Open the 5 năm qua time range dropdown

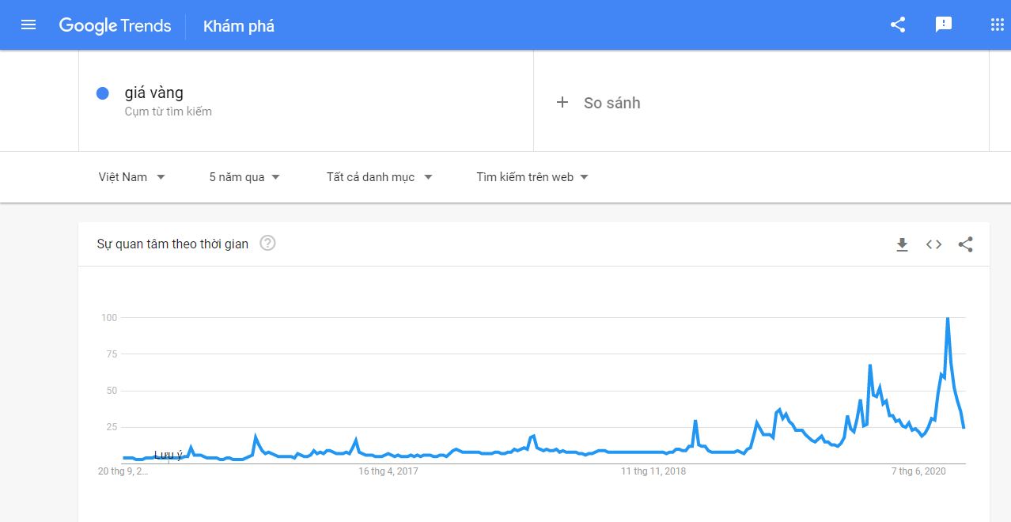pos(244,177)
